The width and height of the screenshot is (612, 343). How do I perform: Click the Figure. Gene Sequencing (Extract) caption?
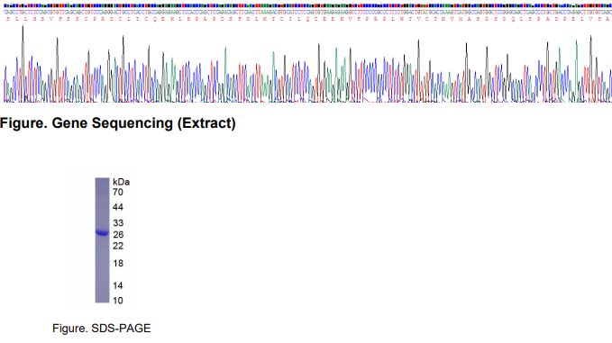pos(118,123)
